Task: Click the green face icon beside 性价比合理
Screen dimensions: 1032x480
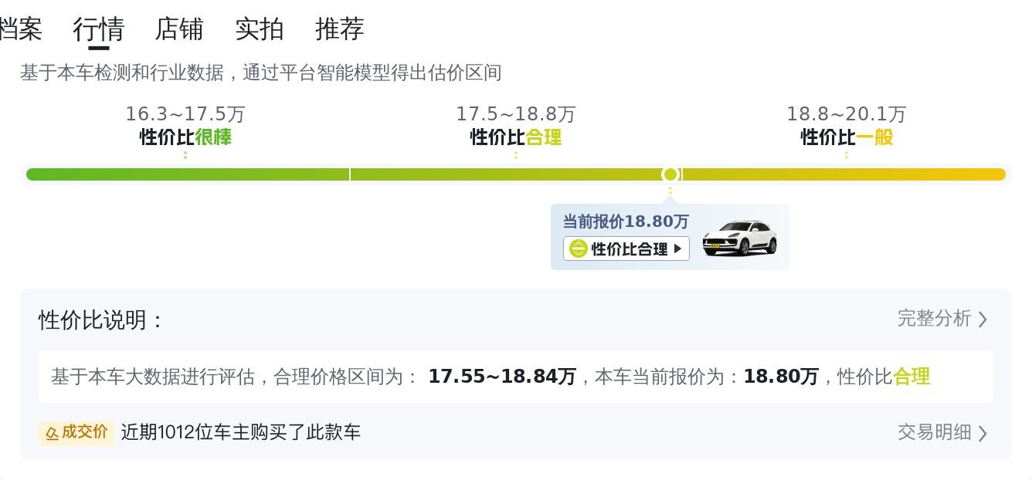Action: click(578, 248)
